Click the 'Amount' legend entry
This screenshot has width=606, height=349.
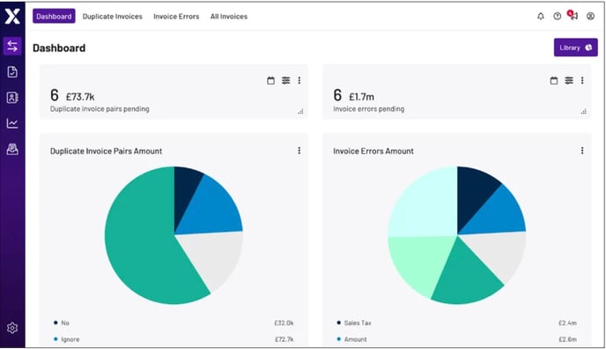point(351,339)
